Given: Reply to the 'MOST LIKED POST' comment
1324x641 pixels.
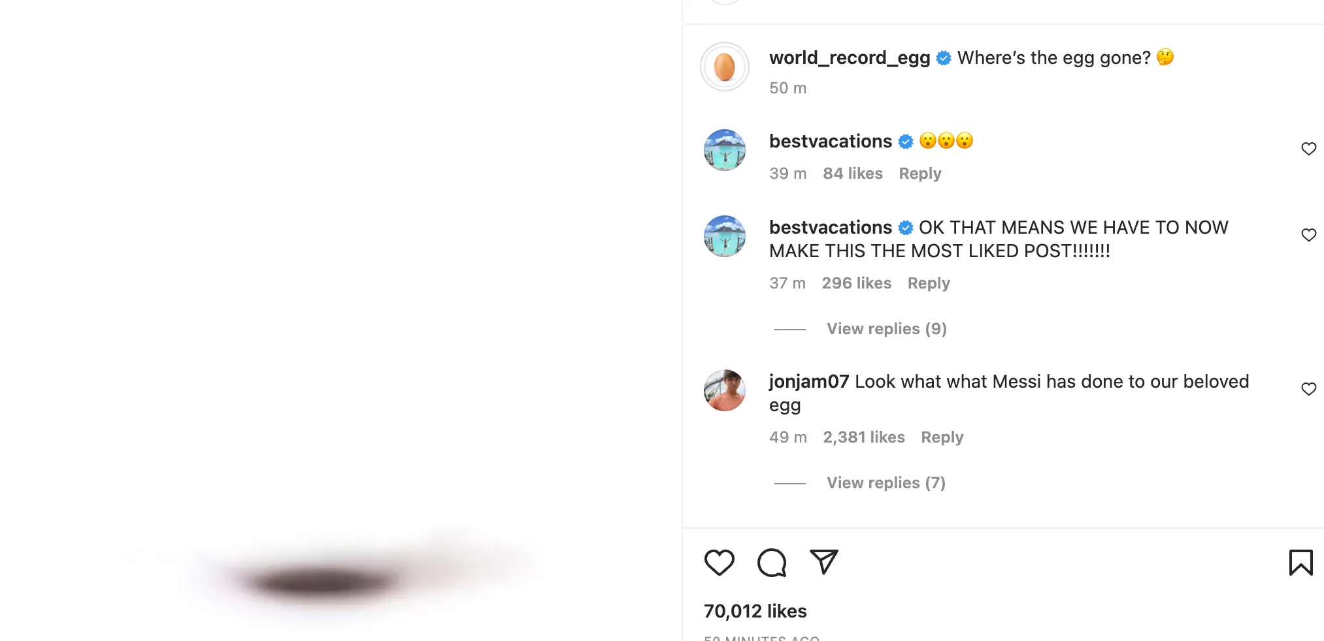Looking at the screenshot, I should (x=928, y=283).
